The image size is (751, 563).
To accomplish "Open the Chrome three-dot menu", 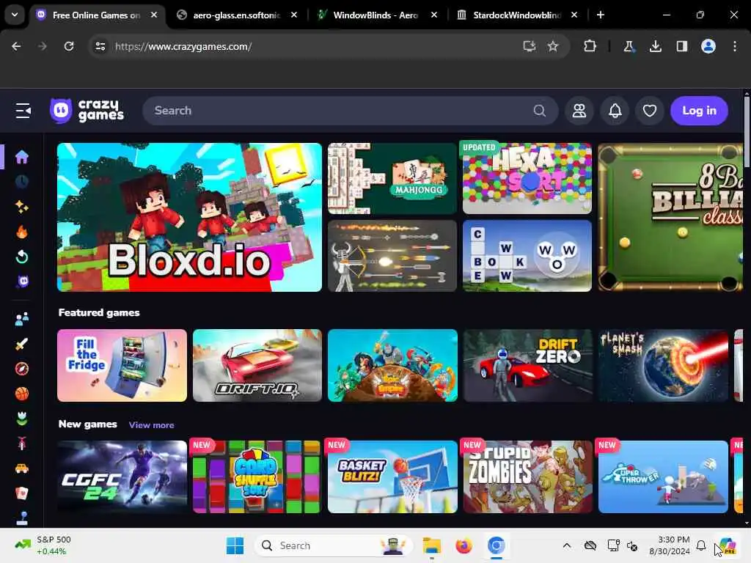I will point(734,46).
